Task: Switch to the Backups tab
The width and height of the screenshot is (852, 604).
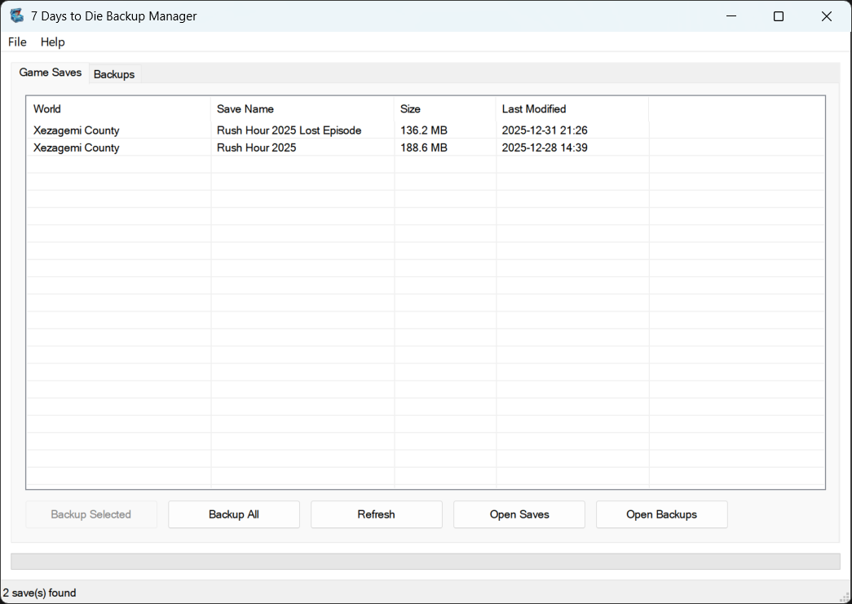Action: [114, 74]
